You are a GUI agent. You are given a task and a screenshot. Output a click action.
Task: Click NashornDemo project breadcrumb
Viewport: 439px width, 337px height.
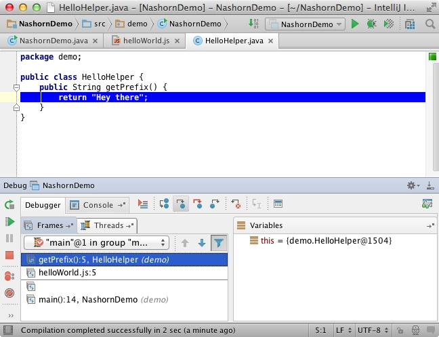40,24
